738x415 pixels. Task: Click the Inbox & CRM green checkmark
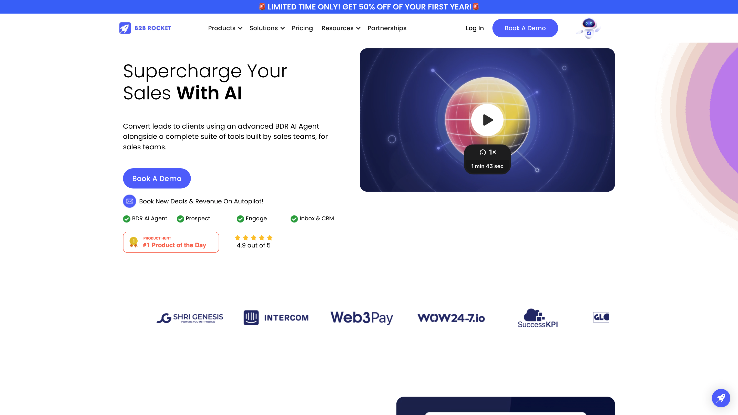tap(294, 219)
